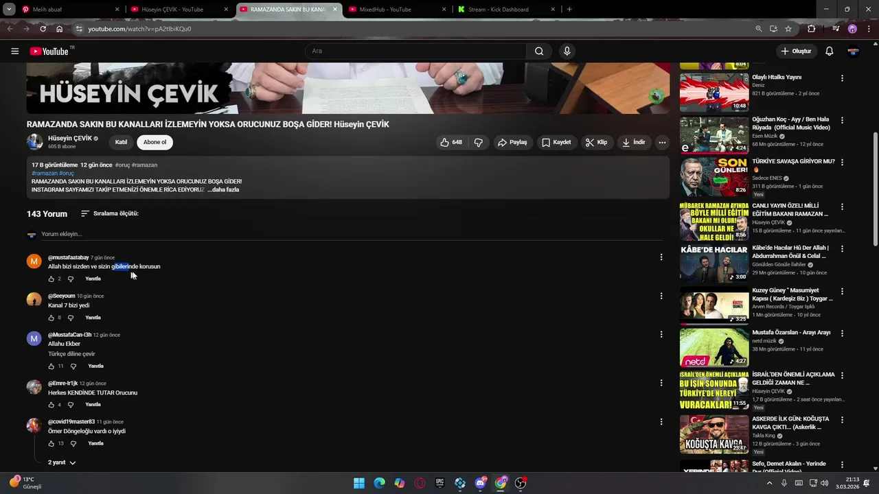
Task: Open the YouTube hamburger guide menu
Action: (15, 51)
